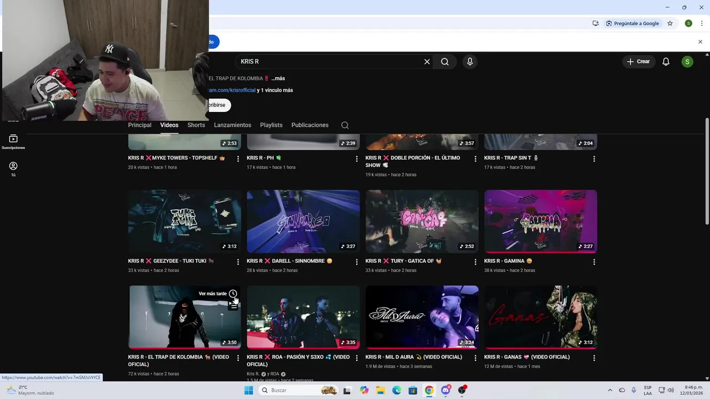Search within channel magnifier icon
The height and width of the screenshot is (399, 710).
pos(345,125)
